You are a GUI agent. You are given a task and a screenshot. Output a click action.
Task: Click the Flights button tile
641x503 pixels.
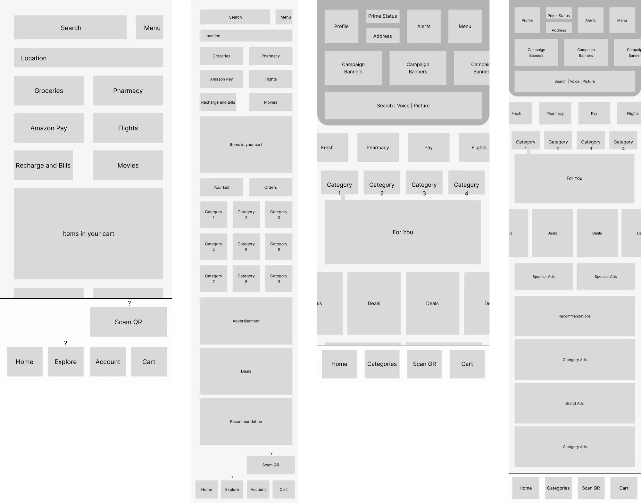(128, 128)
